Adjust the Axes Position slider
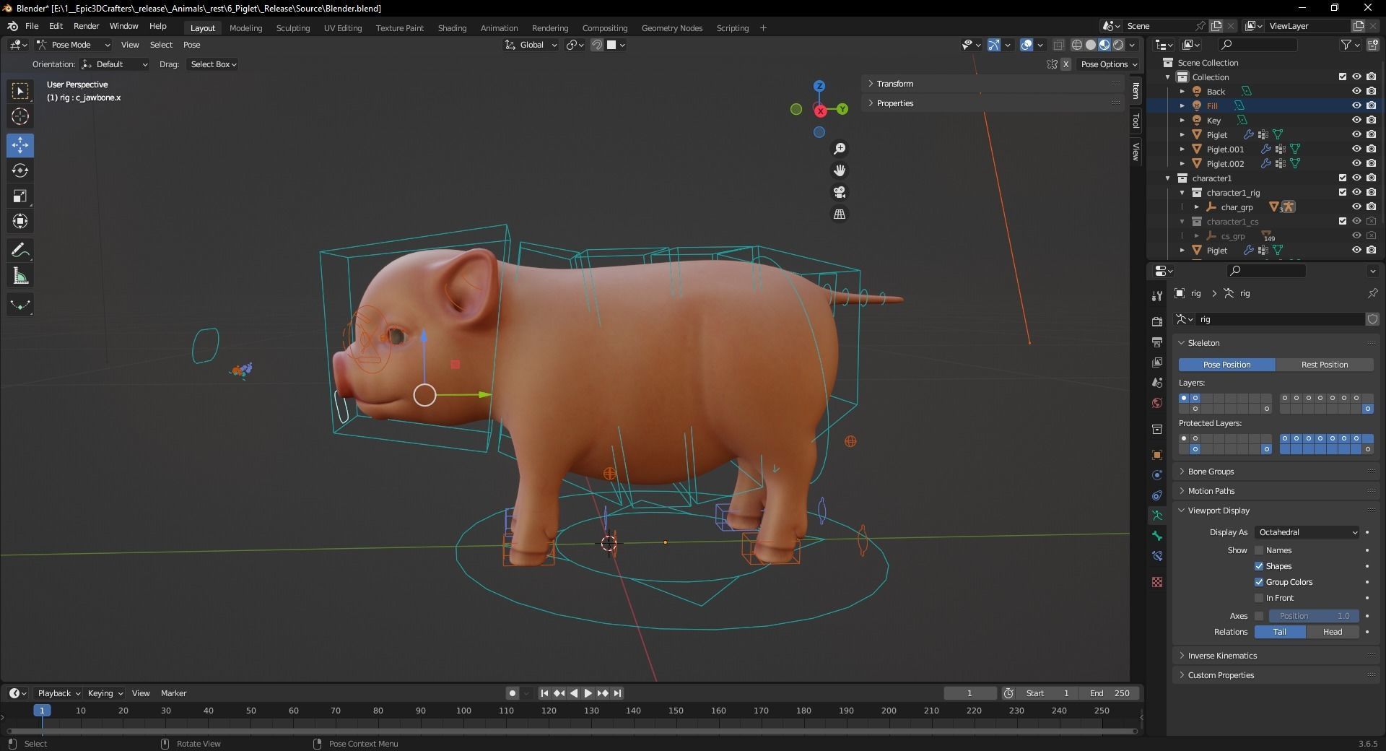1386x751 pixels. (1314, 616)
